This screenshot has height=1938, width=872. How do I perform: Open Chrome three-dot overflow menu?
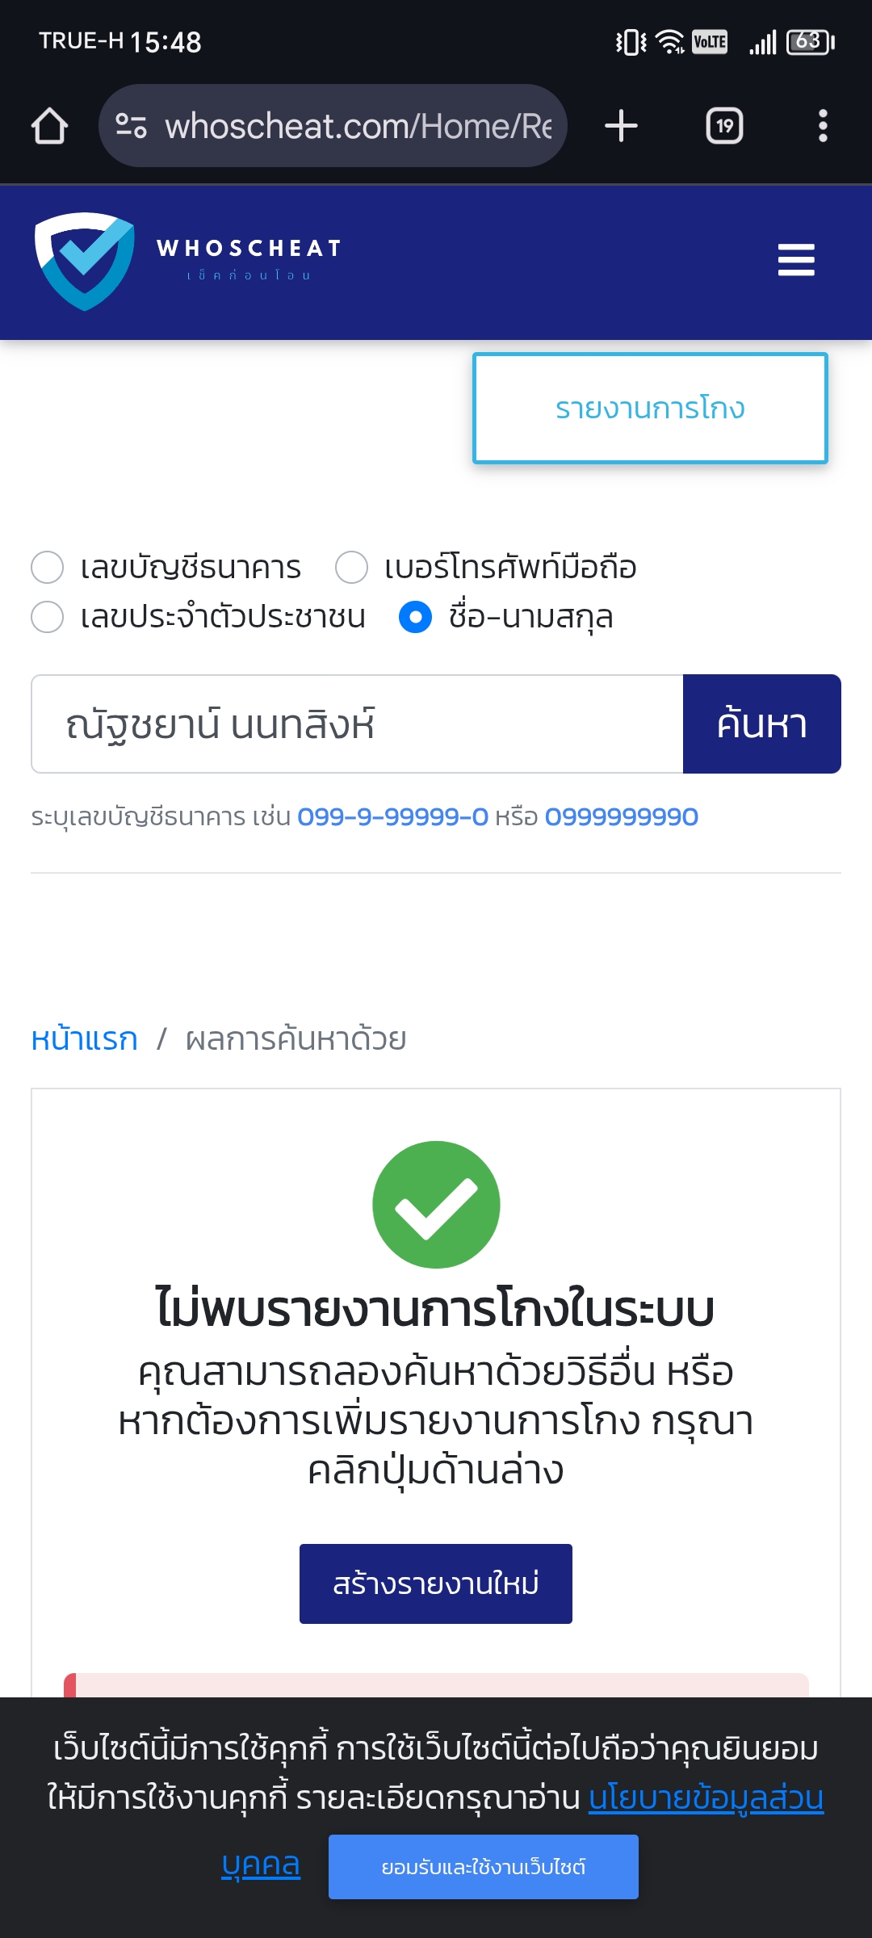[823, 126]
